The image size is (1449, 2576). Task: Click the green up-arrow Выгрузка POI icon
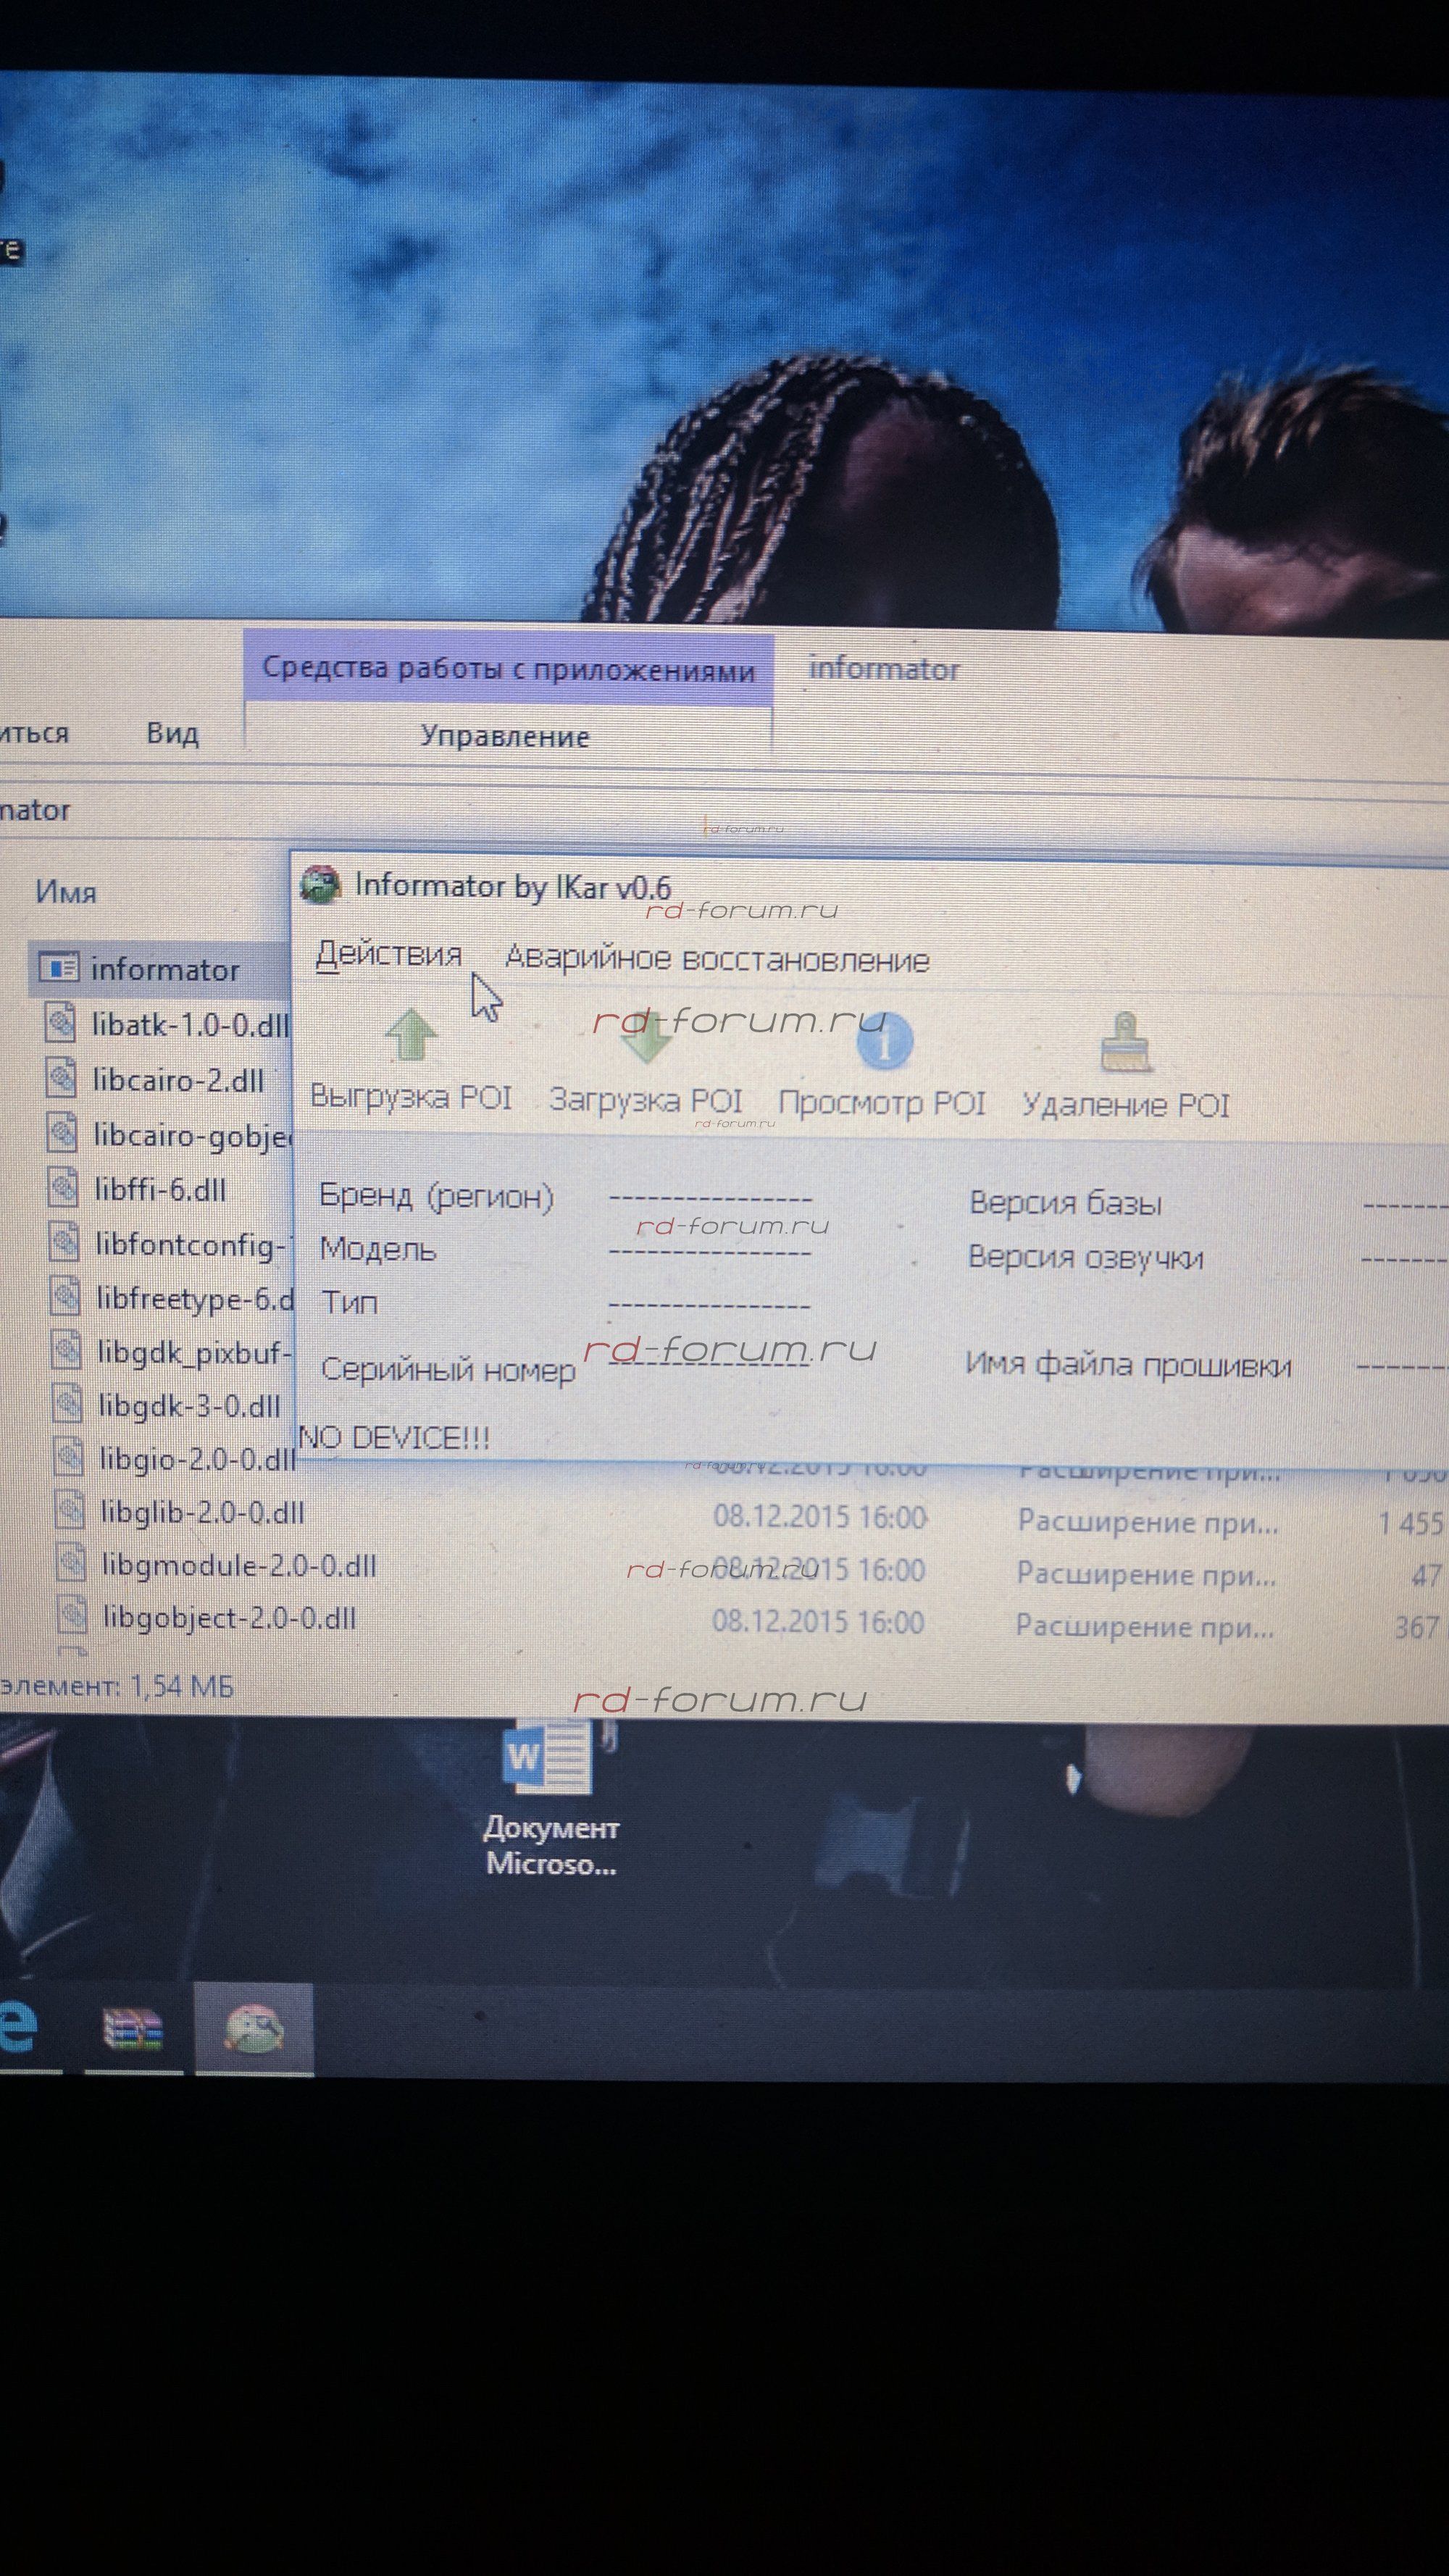click(x=411, y=1035)
